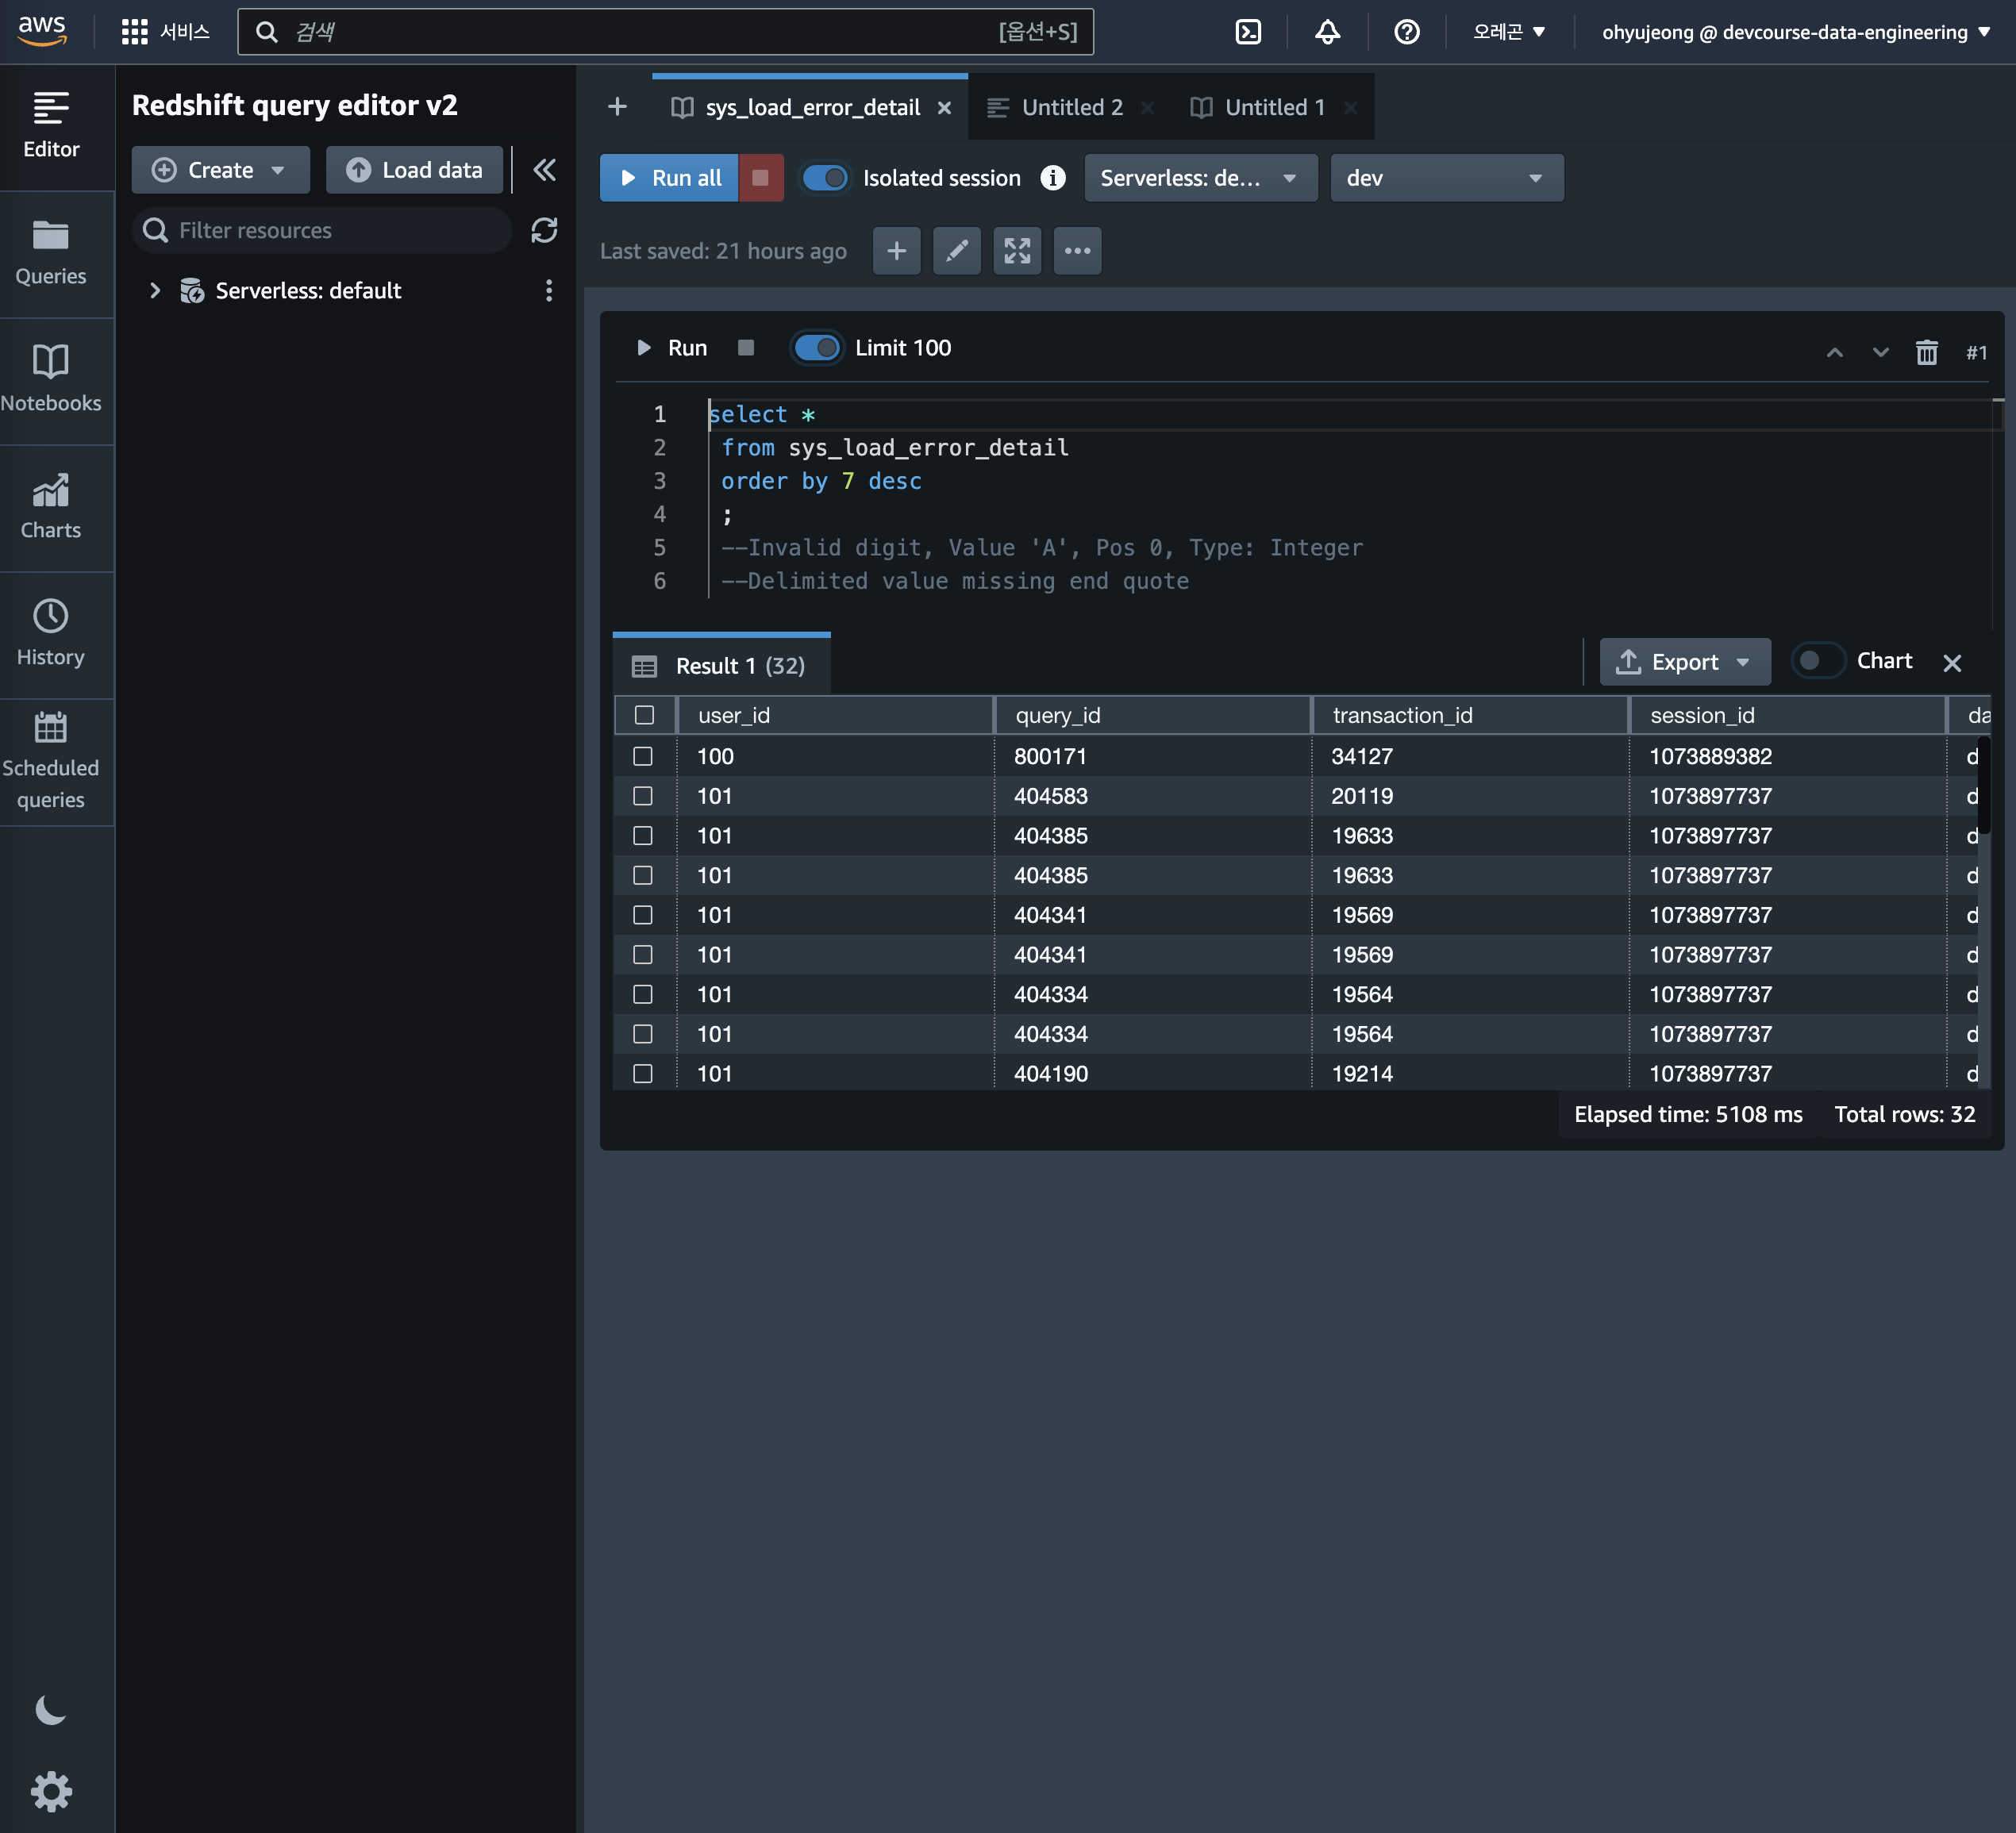Screen dimensions: 2016x1833
Task: Sort by the query_id column header
Action: click(x=1153, y=715)
